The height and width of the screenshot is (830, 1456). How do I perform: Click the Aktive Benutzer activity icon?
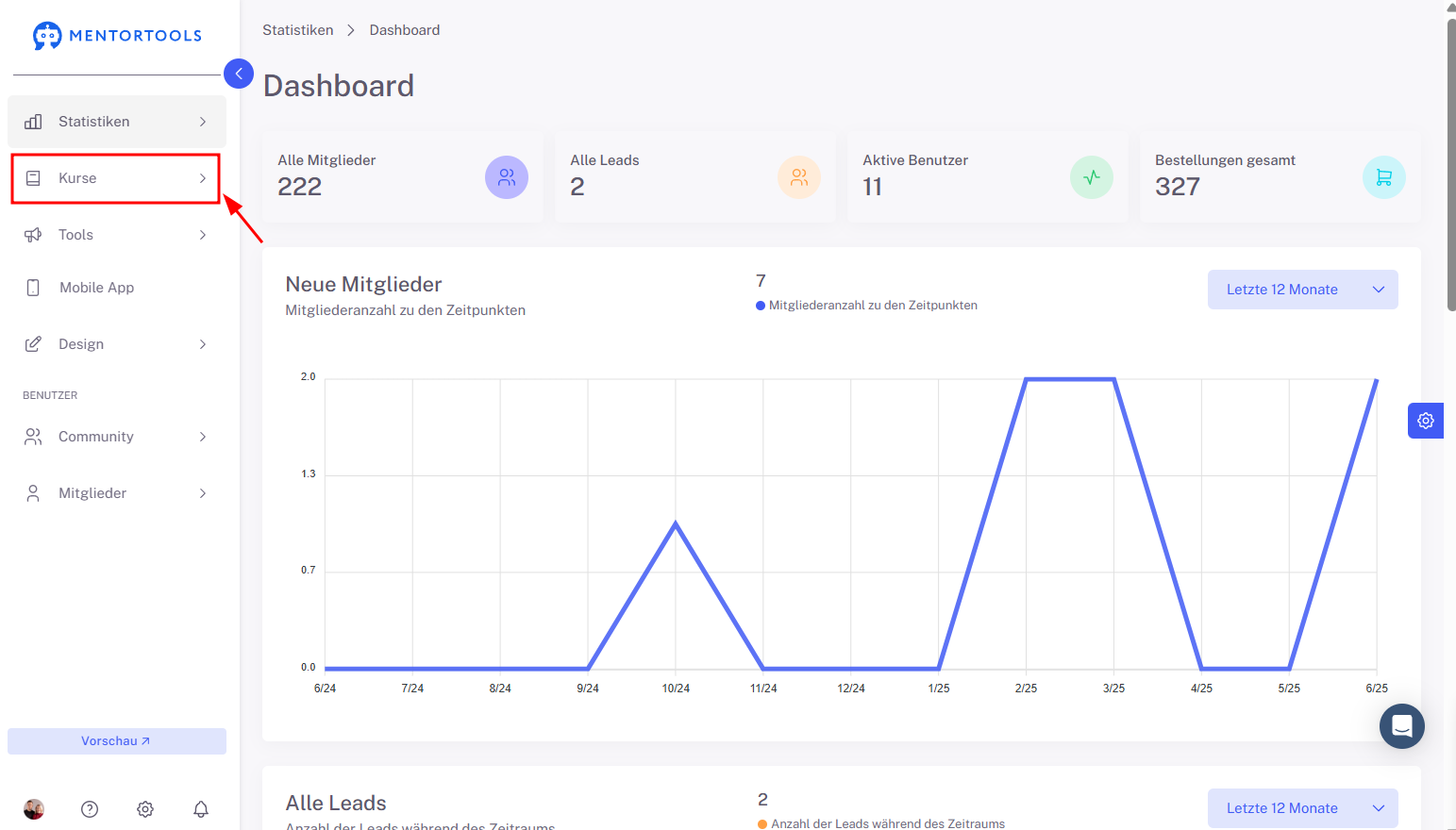[1092, 177]
